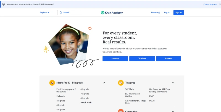This screenshot has height=112, width=221.
Task: Open SAT Reading and Writing
Action: tap(132, 95)
